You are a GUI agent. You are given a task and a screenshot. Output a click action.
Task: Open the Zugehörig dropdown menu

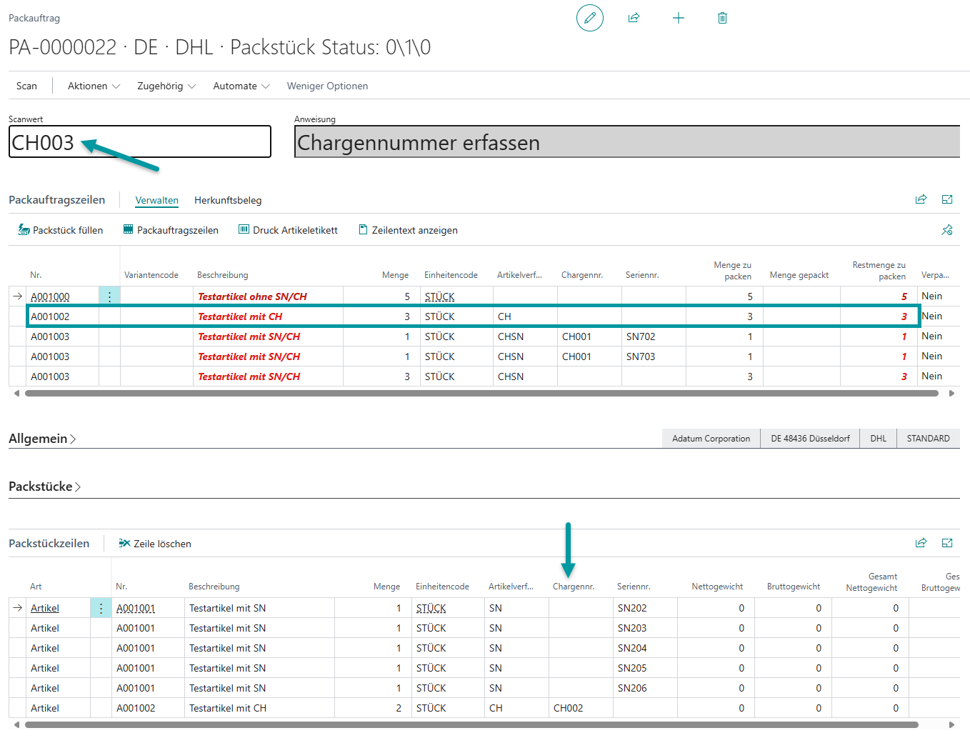coord(166,86)
